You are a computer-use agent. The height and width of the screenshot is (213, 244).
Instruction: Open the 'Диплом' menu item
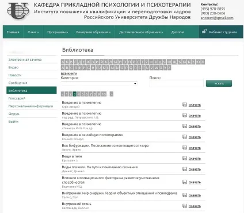coord(177,32)
